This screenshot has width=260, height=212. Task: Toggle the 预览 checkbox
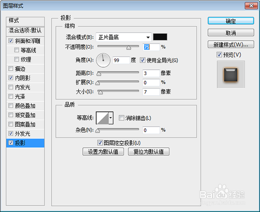pos(219,55)
